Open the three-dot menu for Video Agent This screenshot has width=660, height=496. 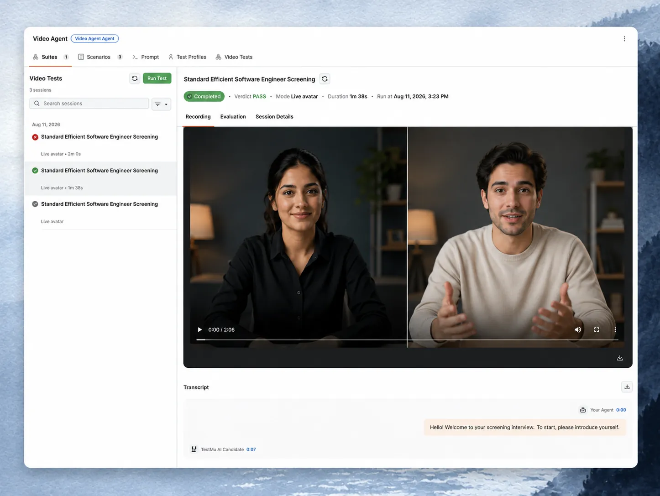point(624,39)
